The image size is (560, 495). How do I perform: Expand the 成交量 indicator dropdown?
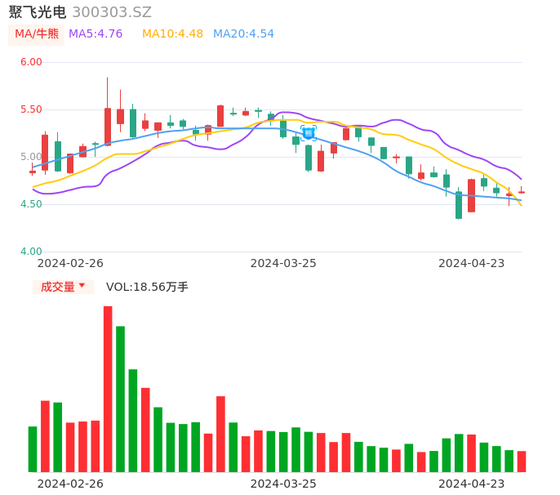pos(63,287)
